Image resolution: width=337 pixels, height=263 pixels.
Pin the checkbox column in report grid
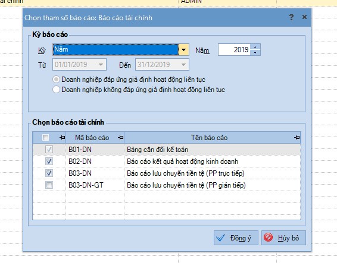pos(63,137)
